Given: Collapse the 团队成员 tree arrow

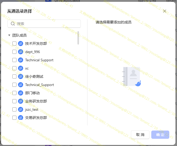Looking at the screenshot, I should (x=9, y=35).
